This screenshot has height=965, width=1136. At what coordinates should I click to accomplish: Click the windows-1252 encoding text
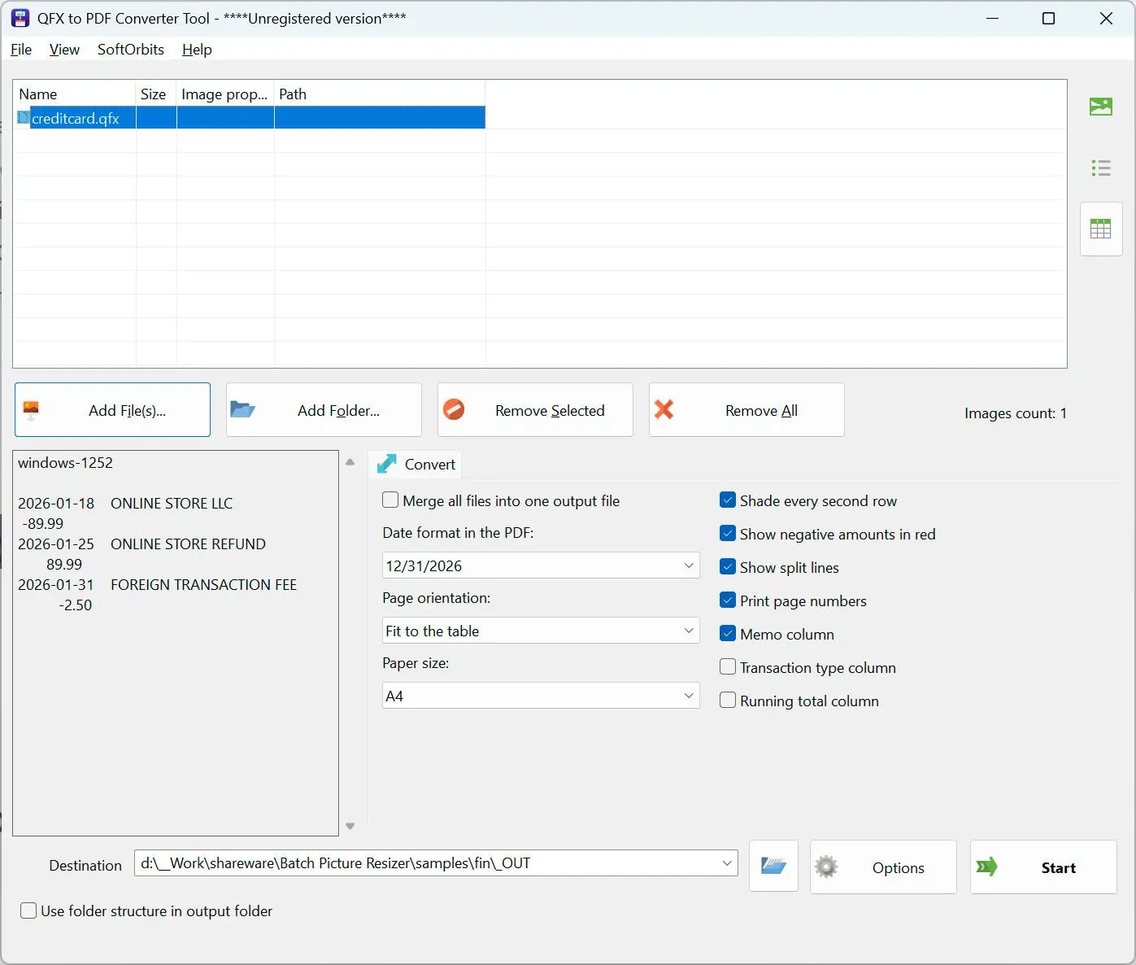65,463
